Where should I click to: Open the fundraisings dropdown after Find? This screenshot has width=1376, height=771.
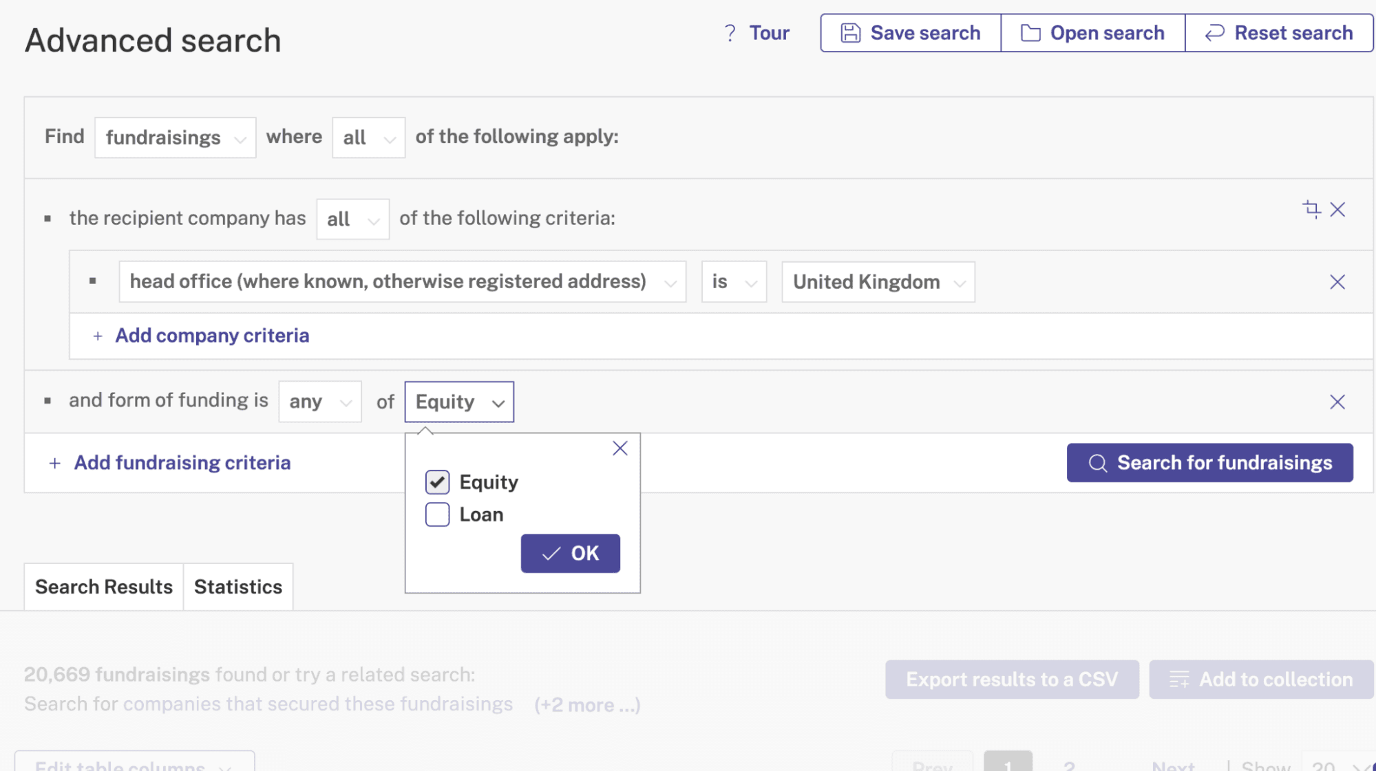tap(176, 138)
